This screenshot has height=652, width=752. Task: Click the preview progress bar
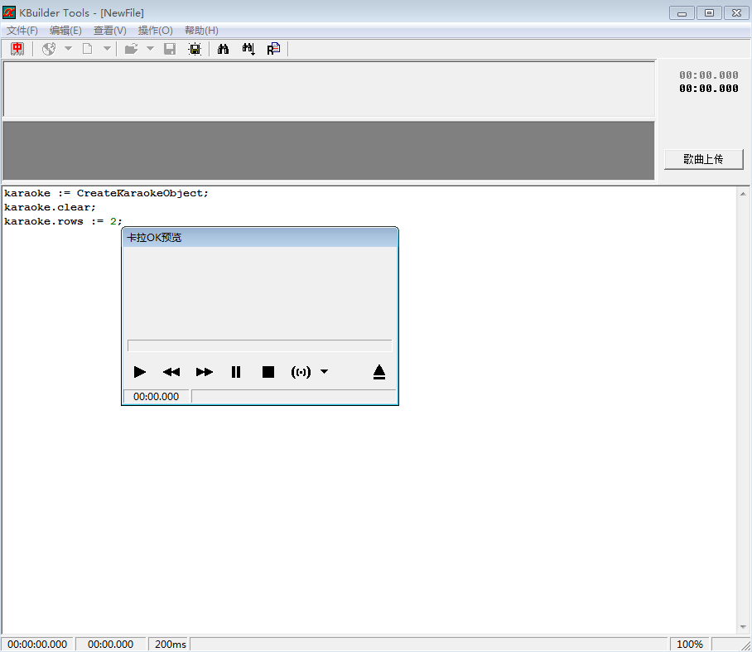259,345
